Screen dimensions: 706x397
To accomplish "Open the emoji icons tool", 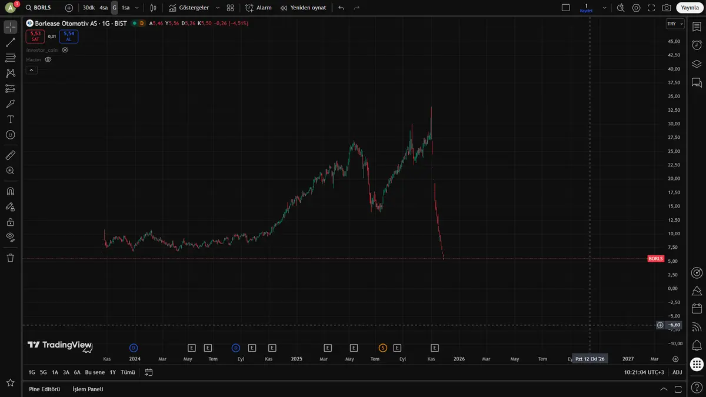I will pos(10,135).
